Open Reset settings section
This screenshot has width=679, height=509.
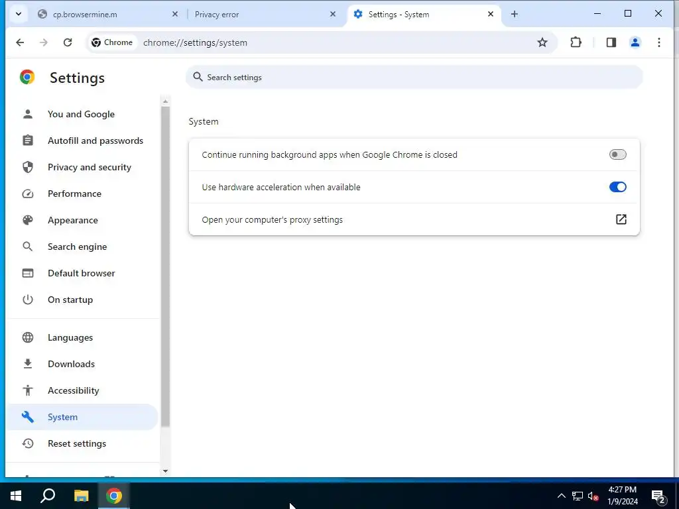point(82,443)
